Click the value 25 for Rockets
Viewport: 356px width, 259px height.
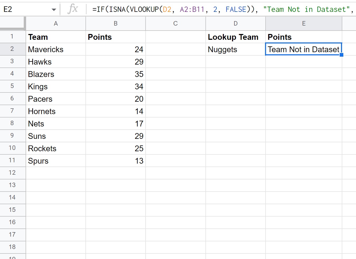tap(116, 148)
